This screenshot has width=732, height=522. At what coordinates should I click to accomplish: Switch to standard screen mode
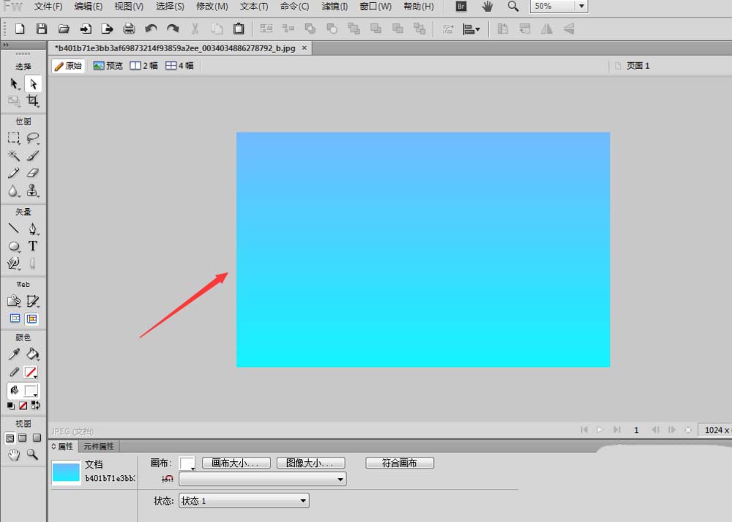tap(10, 438)
